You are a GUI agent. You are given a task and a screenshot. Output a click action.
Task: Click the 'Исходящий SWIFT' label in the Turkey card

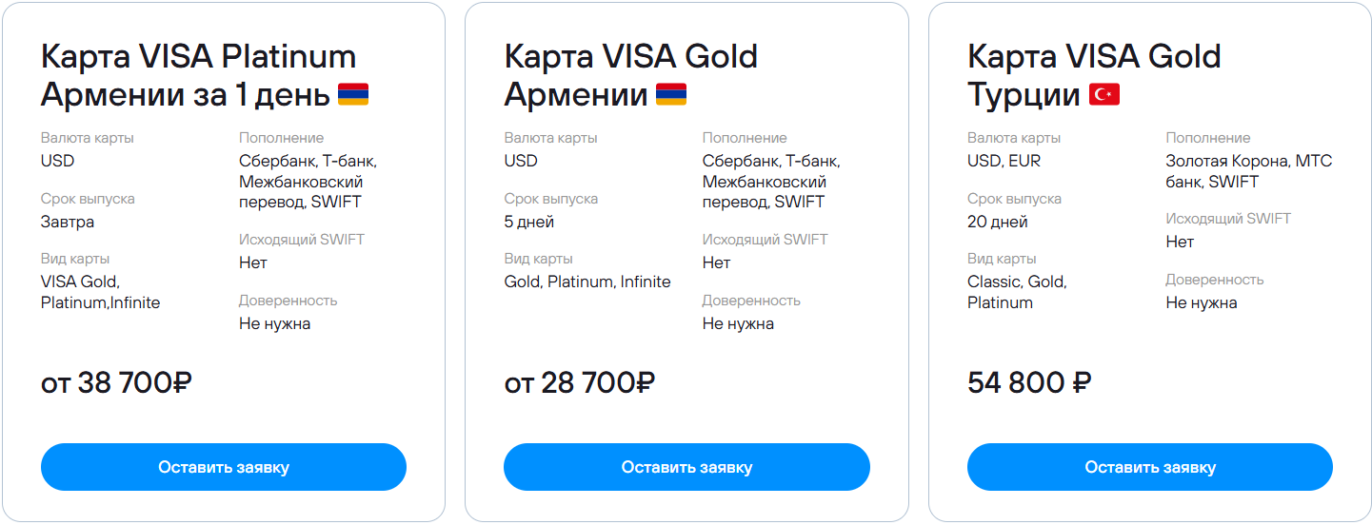pyautogui.click(x=1228, y=219)
